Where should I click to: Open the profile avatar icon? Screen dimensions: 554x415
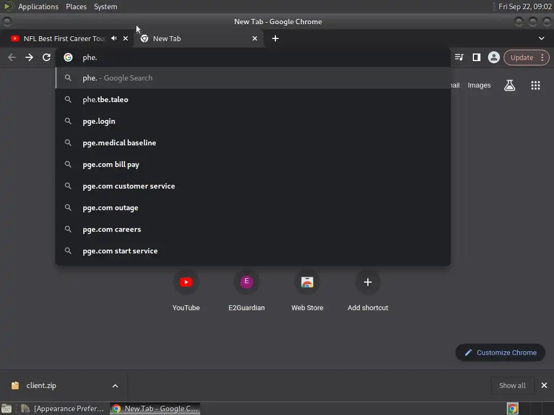click(x=493, y=57)
